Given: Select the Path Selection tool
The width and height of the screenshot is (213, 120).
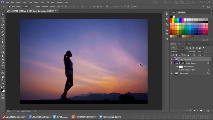Looking at the screenshot, I should click(3, 70).
